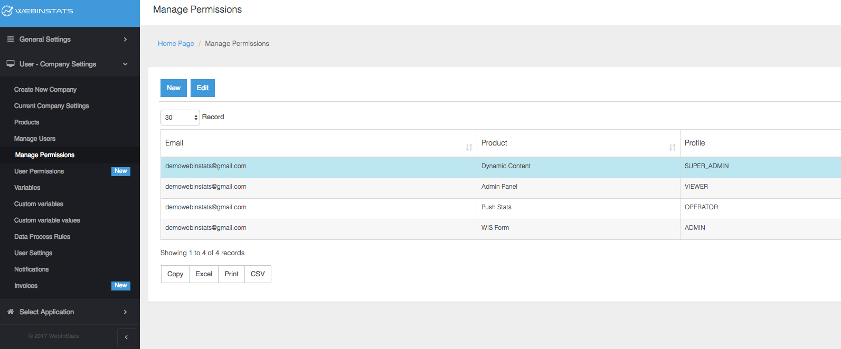Viewport: 841px width, 349px height.
Task: Click the home icon beside Select Application
Action: [10, 312]
